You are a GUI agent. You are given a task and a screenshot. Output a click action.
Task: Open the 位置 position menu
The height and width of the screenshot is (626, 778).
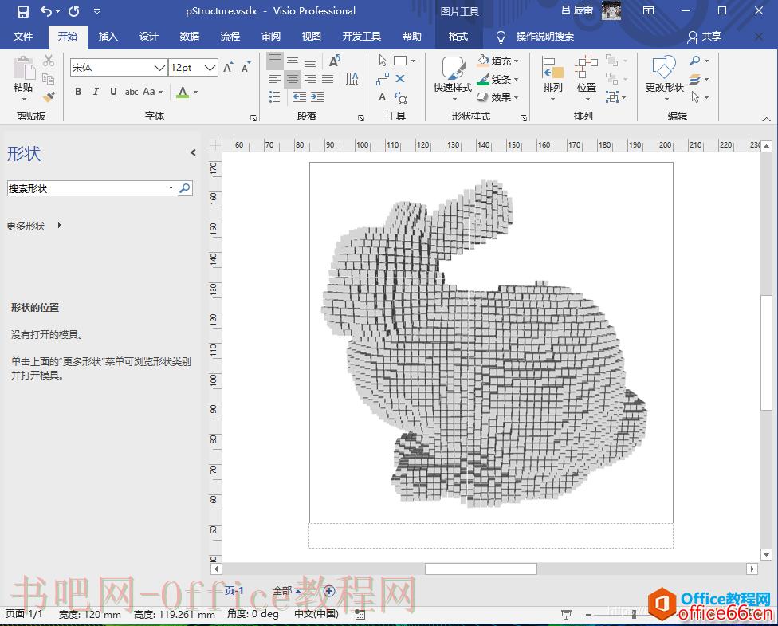[587, 78]
